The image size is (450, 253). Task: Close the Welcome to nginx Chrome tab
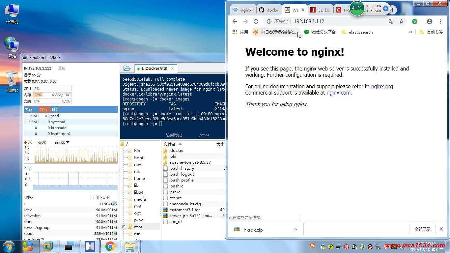tap(303, 10)
